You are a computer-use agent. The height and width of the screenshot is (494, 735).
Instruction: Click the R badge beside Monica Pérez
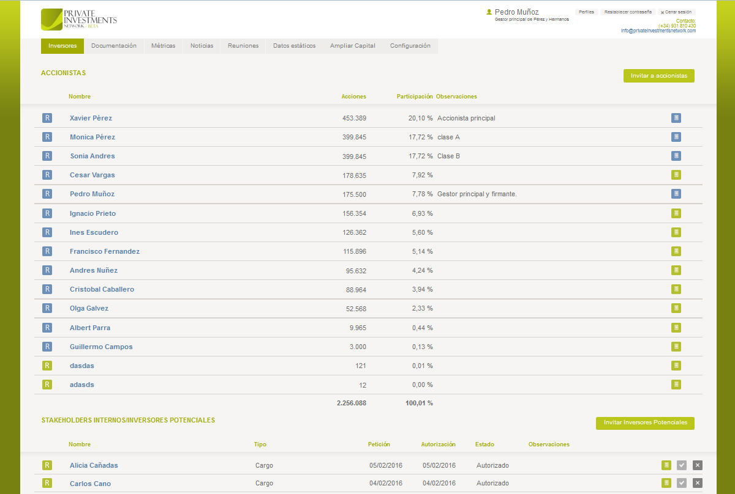(x=47, y=137)
